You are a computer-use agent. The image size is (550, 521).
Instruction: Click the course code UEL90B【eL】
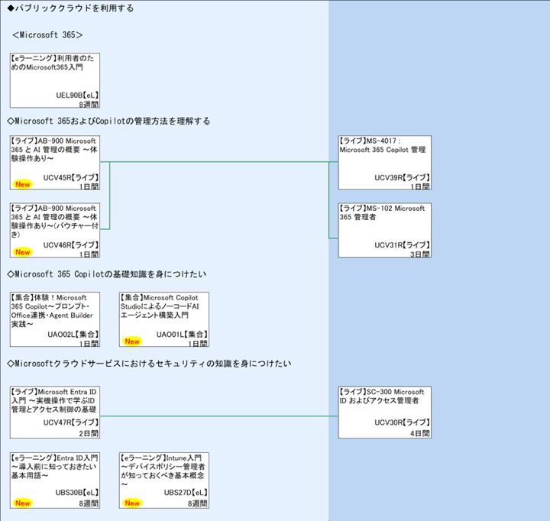tap(77, 95)
